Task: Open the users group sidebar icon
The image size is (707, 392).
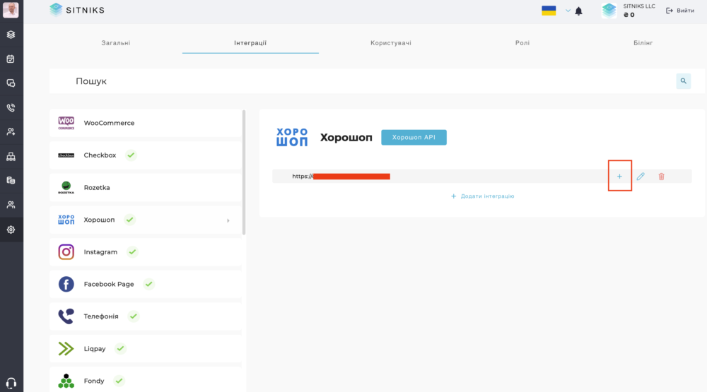Action: coord(11,205)
